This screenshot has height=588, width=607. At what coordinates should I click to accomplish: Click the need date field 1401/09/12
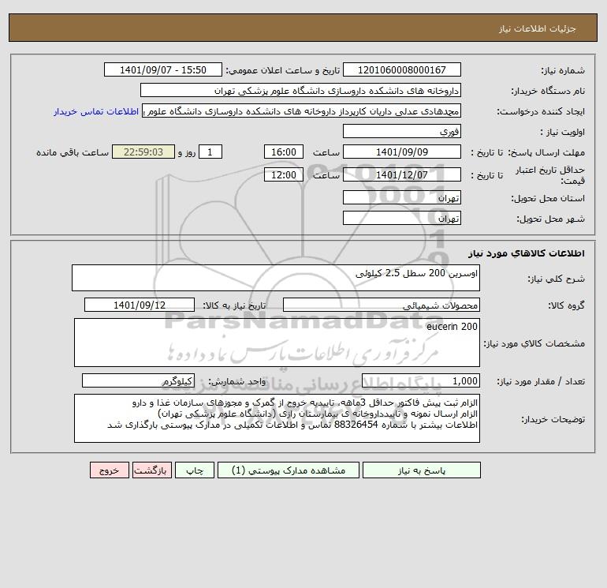(x=140, y=305)
